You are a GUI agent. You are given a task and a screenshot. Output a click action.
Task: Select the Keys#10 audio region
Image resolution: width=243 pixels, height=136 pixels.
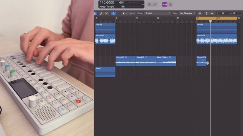[x=146, y=61]
